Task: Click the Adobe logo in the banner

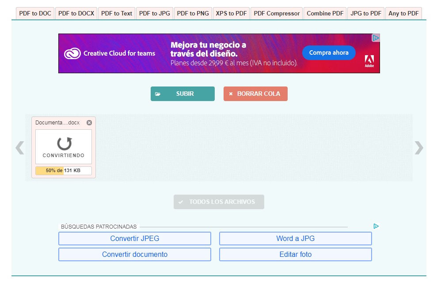Action: click(x=369, y=61)
